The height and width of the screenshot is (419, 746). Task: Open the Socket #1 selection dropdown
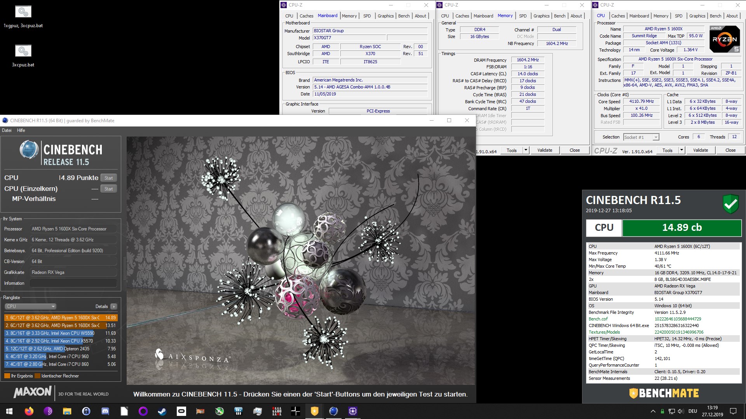click(x=641, y=137)
